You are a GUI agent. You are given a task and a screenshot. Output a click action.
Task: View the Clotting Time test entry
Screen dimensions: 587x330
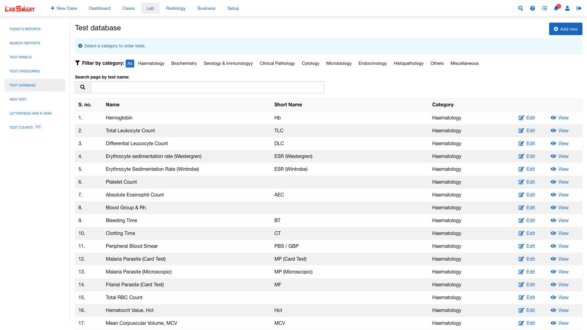(x=559, y=233)
